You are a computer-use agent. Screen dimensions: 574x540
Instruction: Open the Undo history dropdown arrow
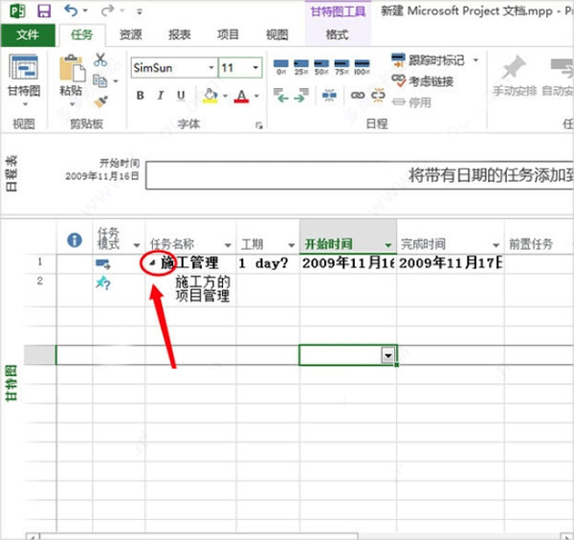85,11
